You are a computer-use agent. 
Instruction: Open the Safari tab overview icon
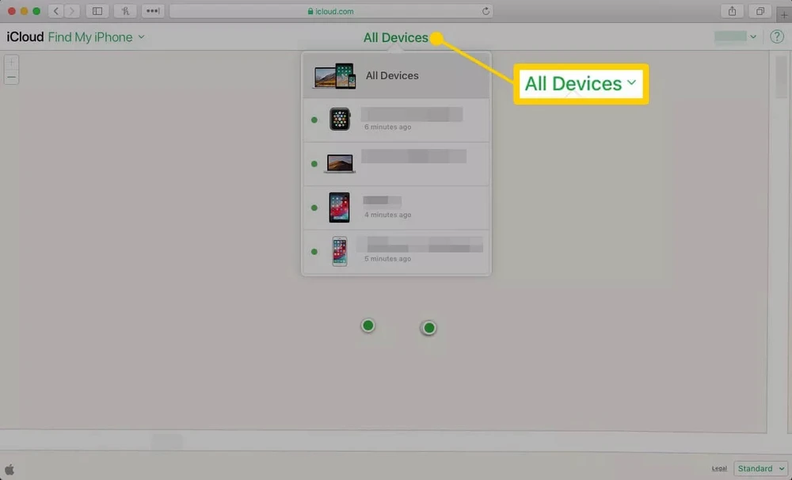click(760, 11)
